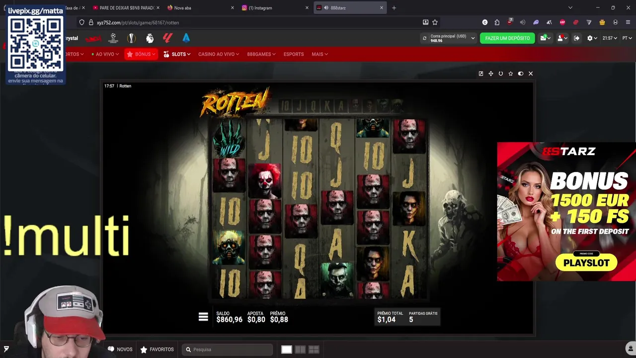Click the PLAYSLOT promo code button

[x=586, y=263]
